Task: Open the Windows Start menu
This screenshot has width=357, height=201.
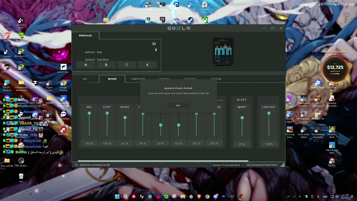Action: coord(117,197)
